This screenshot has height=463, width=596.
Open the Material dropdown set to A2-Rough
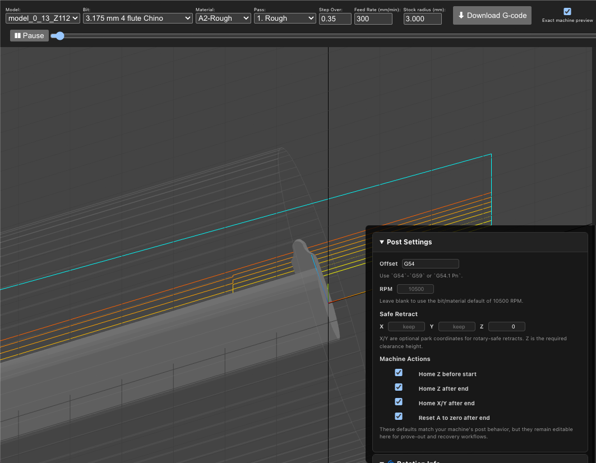tap(223, 18)
